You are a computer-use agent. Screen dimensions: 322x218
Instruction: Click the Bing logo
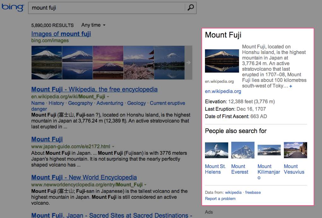[13, 7]
